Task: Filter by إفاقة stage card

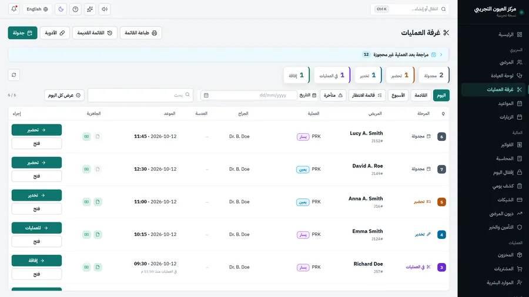Action: [297, 75]
